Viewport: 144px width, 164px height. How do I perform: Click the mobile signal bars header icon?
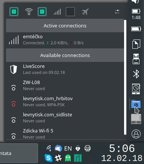[x=57, y=12]
